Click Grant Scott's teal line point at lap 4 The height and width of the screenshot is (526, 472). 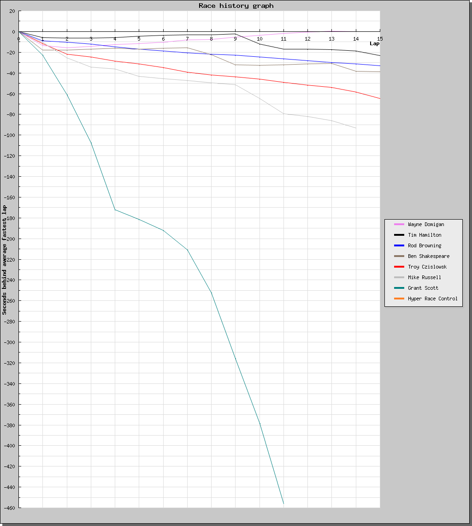coord(115,209)
